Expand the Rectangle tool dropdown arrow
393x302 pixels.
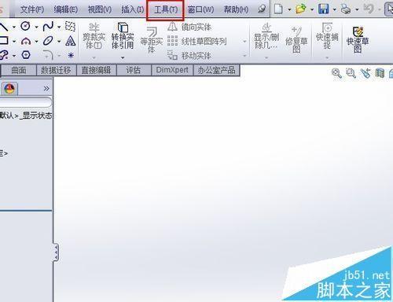point(13,42)
